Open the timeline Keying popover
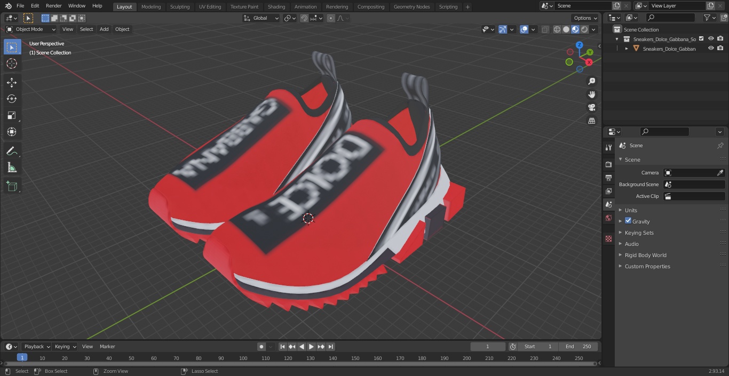This screenshot has height=376, width=729. click(65, 347)
